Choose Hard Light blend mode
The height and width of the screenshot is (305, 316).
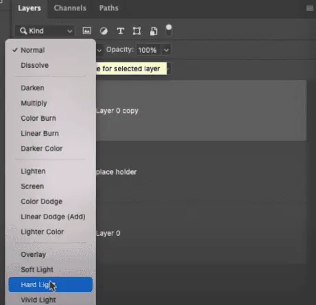(51, 284)
